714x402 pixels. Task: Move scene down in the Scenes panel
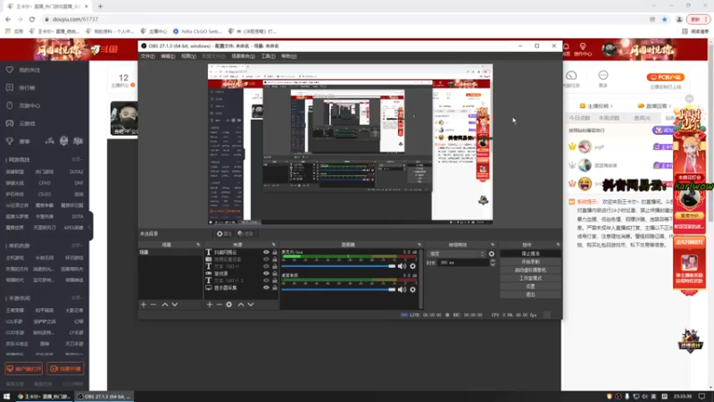point(175,305)
